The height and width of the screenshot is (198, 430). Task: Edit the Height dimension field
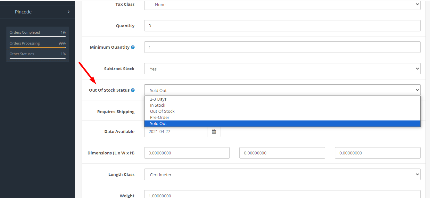click(378, 153)
